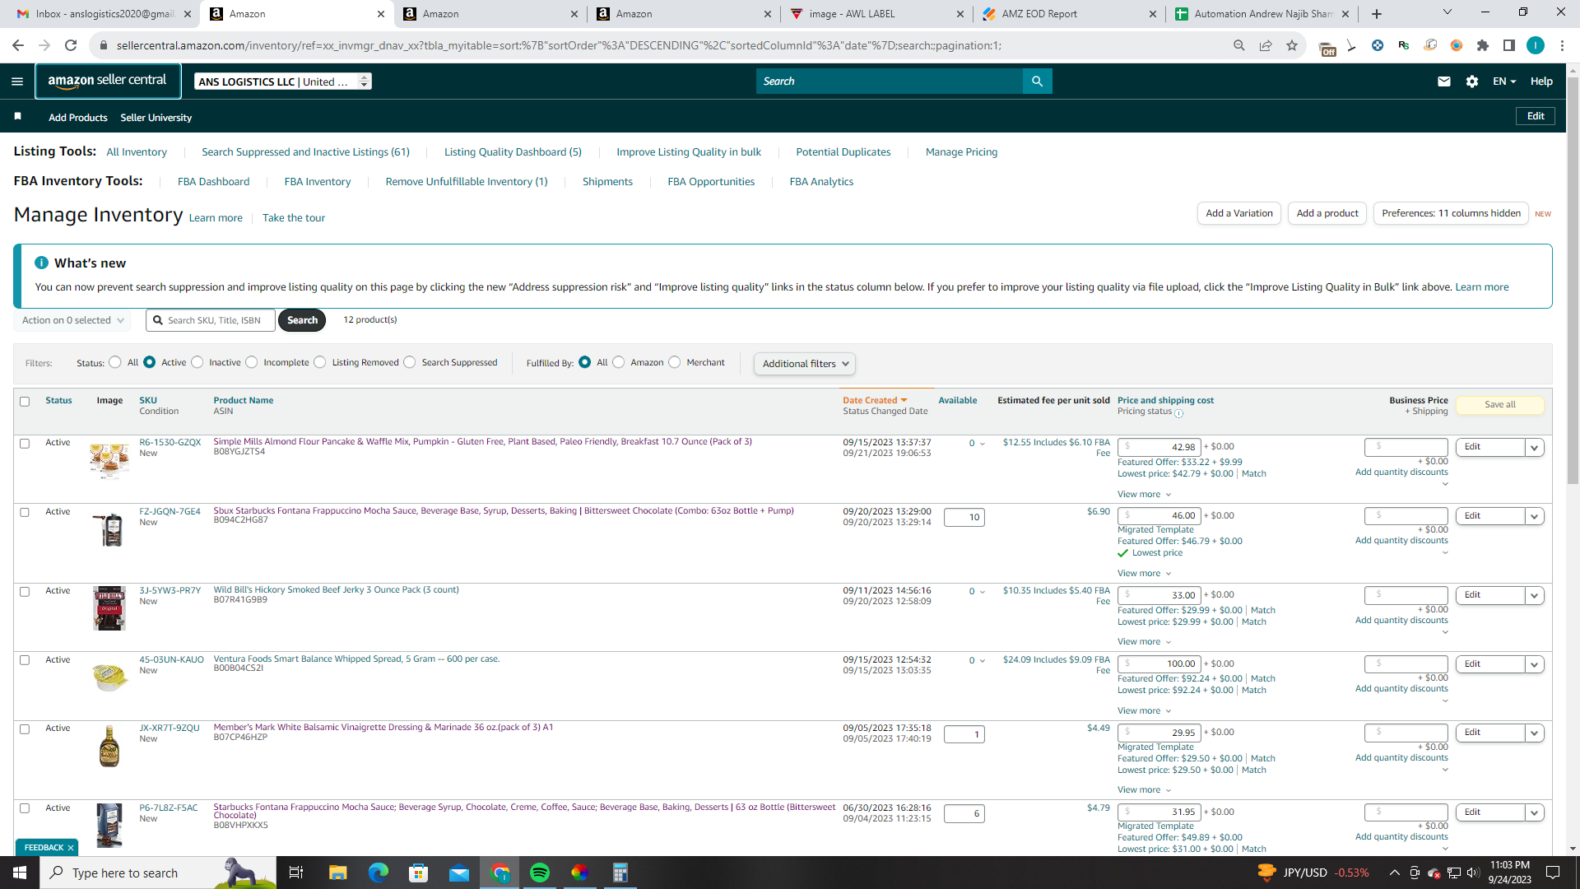This screenshot has width=1580, height=889.
Task: Click the magnifier search button in header
Action: (1037, 81)
